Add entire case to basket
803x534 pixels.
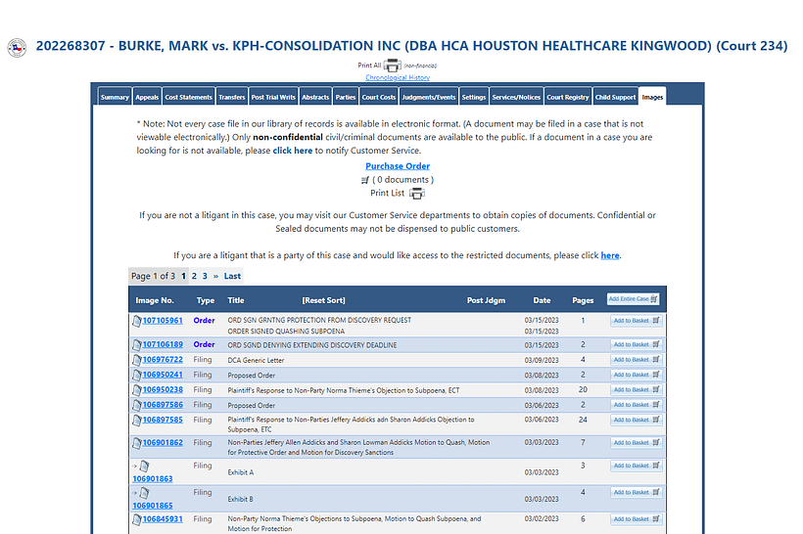633,299
